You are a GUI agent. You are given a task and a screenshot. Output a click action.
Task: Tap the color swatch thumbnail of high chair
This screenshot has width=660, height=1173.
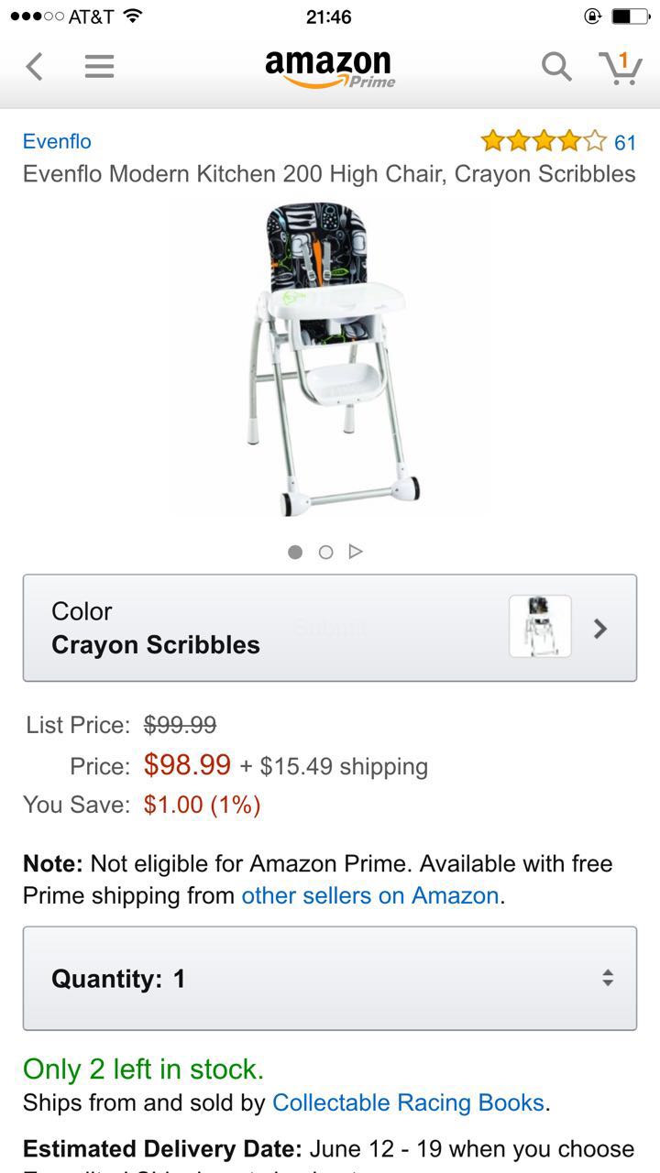tap(540, 627)
